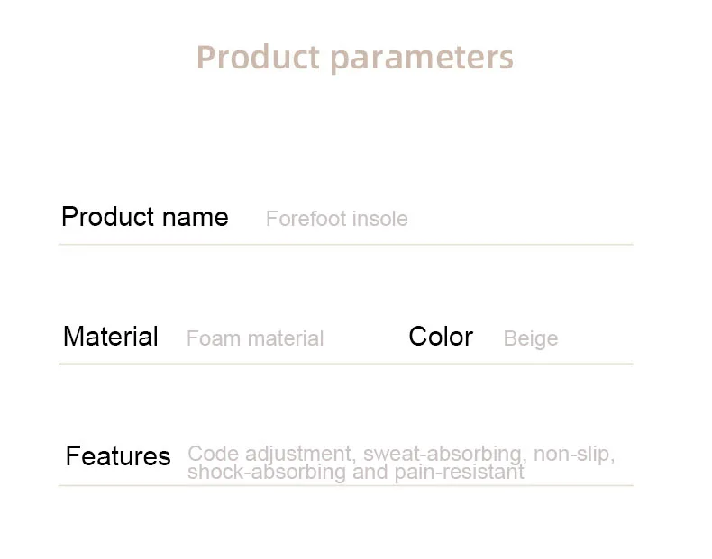Click the Product name label
Screen dimensions: 712x559
coord(145,217)
